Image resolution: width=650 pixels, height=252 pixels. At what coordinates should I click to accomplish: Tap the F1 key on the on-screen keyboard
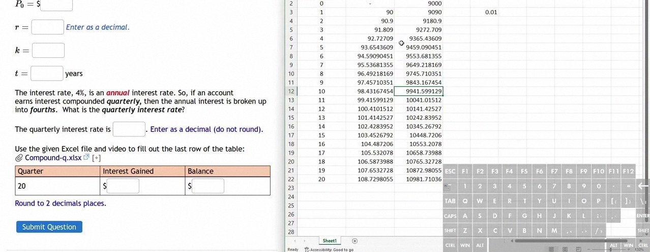coord(465,171)
